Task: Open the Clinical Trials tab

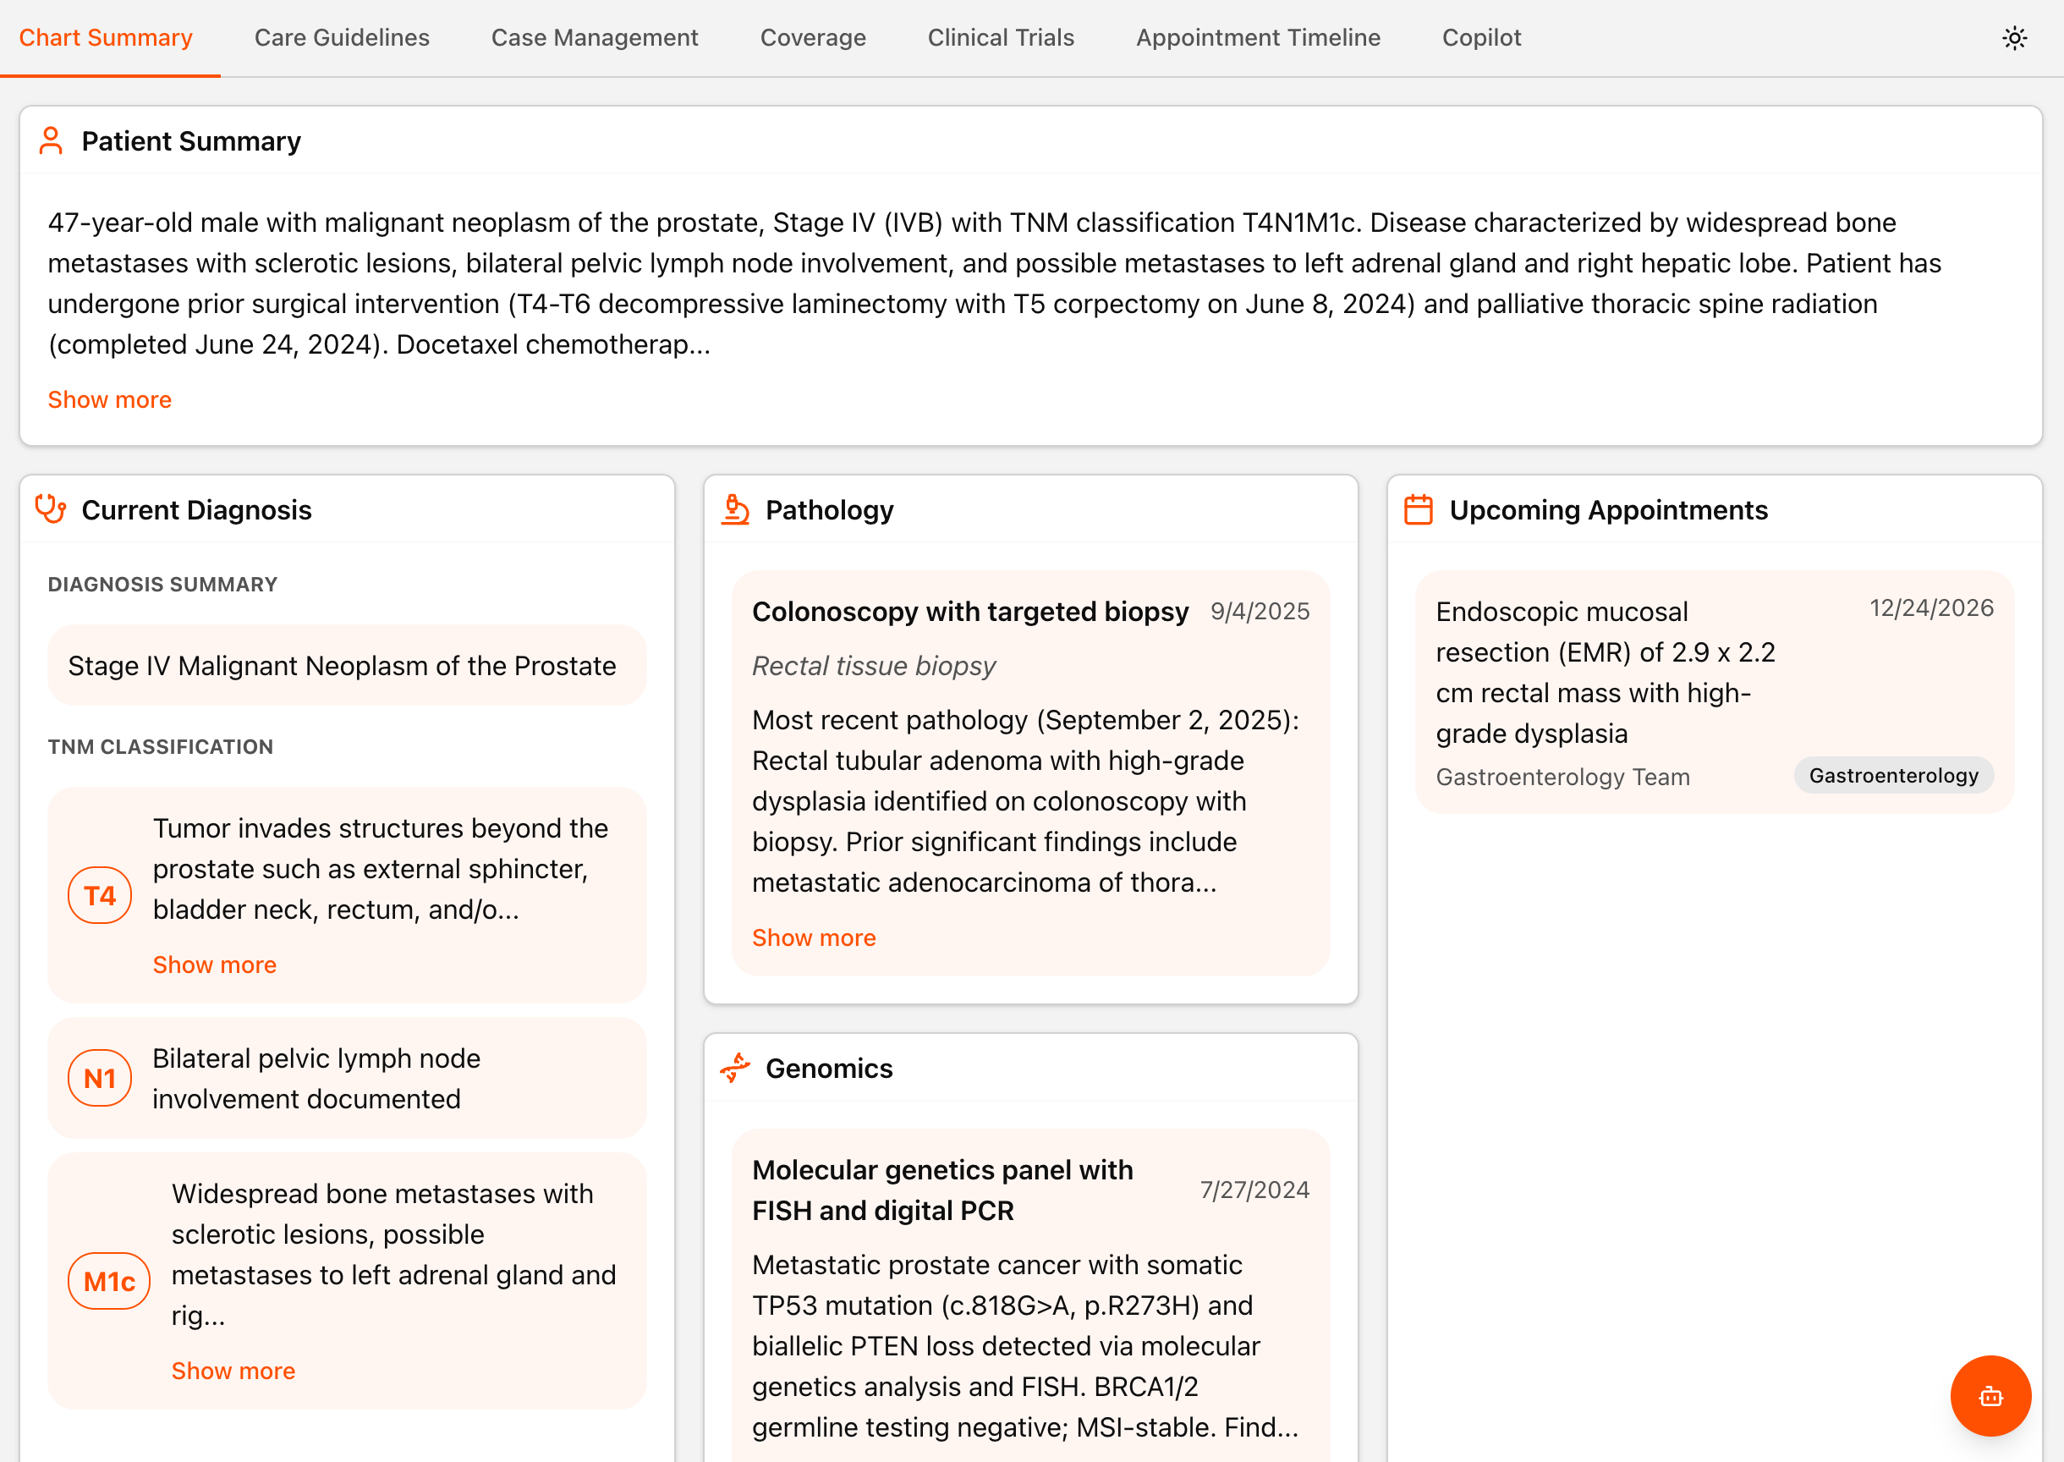Action: 1001,38
